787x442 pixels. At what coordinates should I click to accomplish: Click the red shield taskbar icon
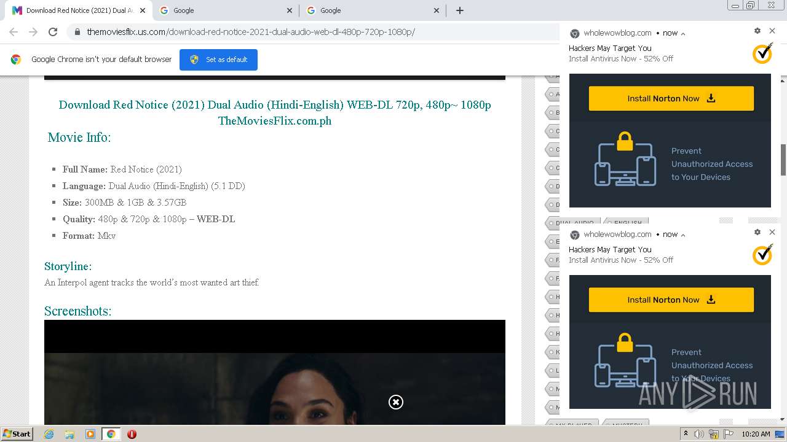[132, 434]
